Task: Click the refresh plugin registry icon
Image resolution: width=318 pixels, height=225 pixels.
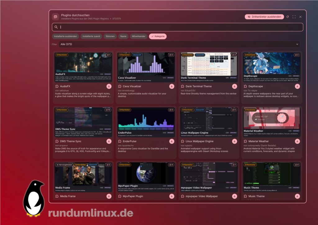Action: [x=288, y=17]
